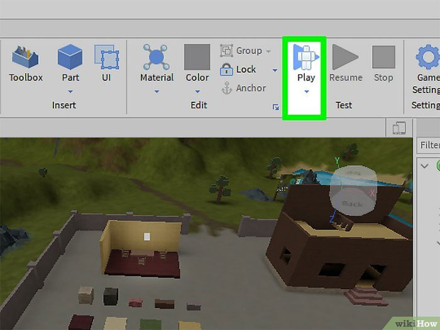Expand the Color dropdown arrow
Image resolution: width=440 pixels, height=330 pixels.
click(x=197, y=92)
